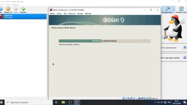Image resolution: width=187 pixels, height=105 pixels.
Task: Click 'Memasang sistem dasar' heading in installer
Action: pos(63,28)
